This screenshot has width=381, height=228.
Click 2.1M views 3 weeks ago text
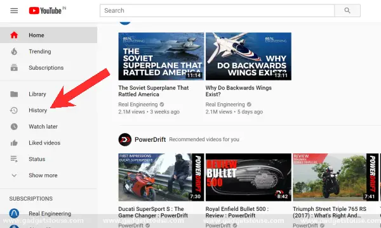coord(149,112)
